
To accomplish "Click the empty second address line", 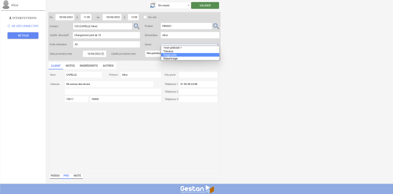I will coord(113,92).
